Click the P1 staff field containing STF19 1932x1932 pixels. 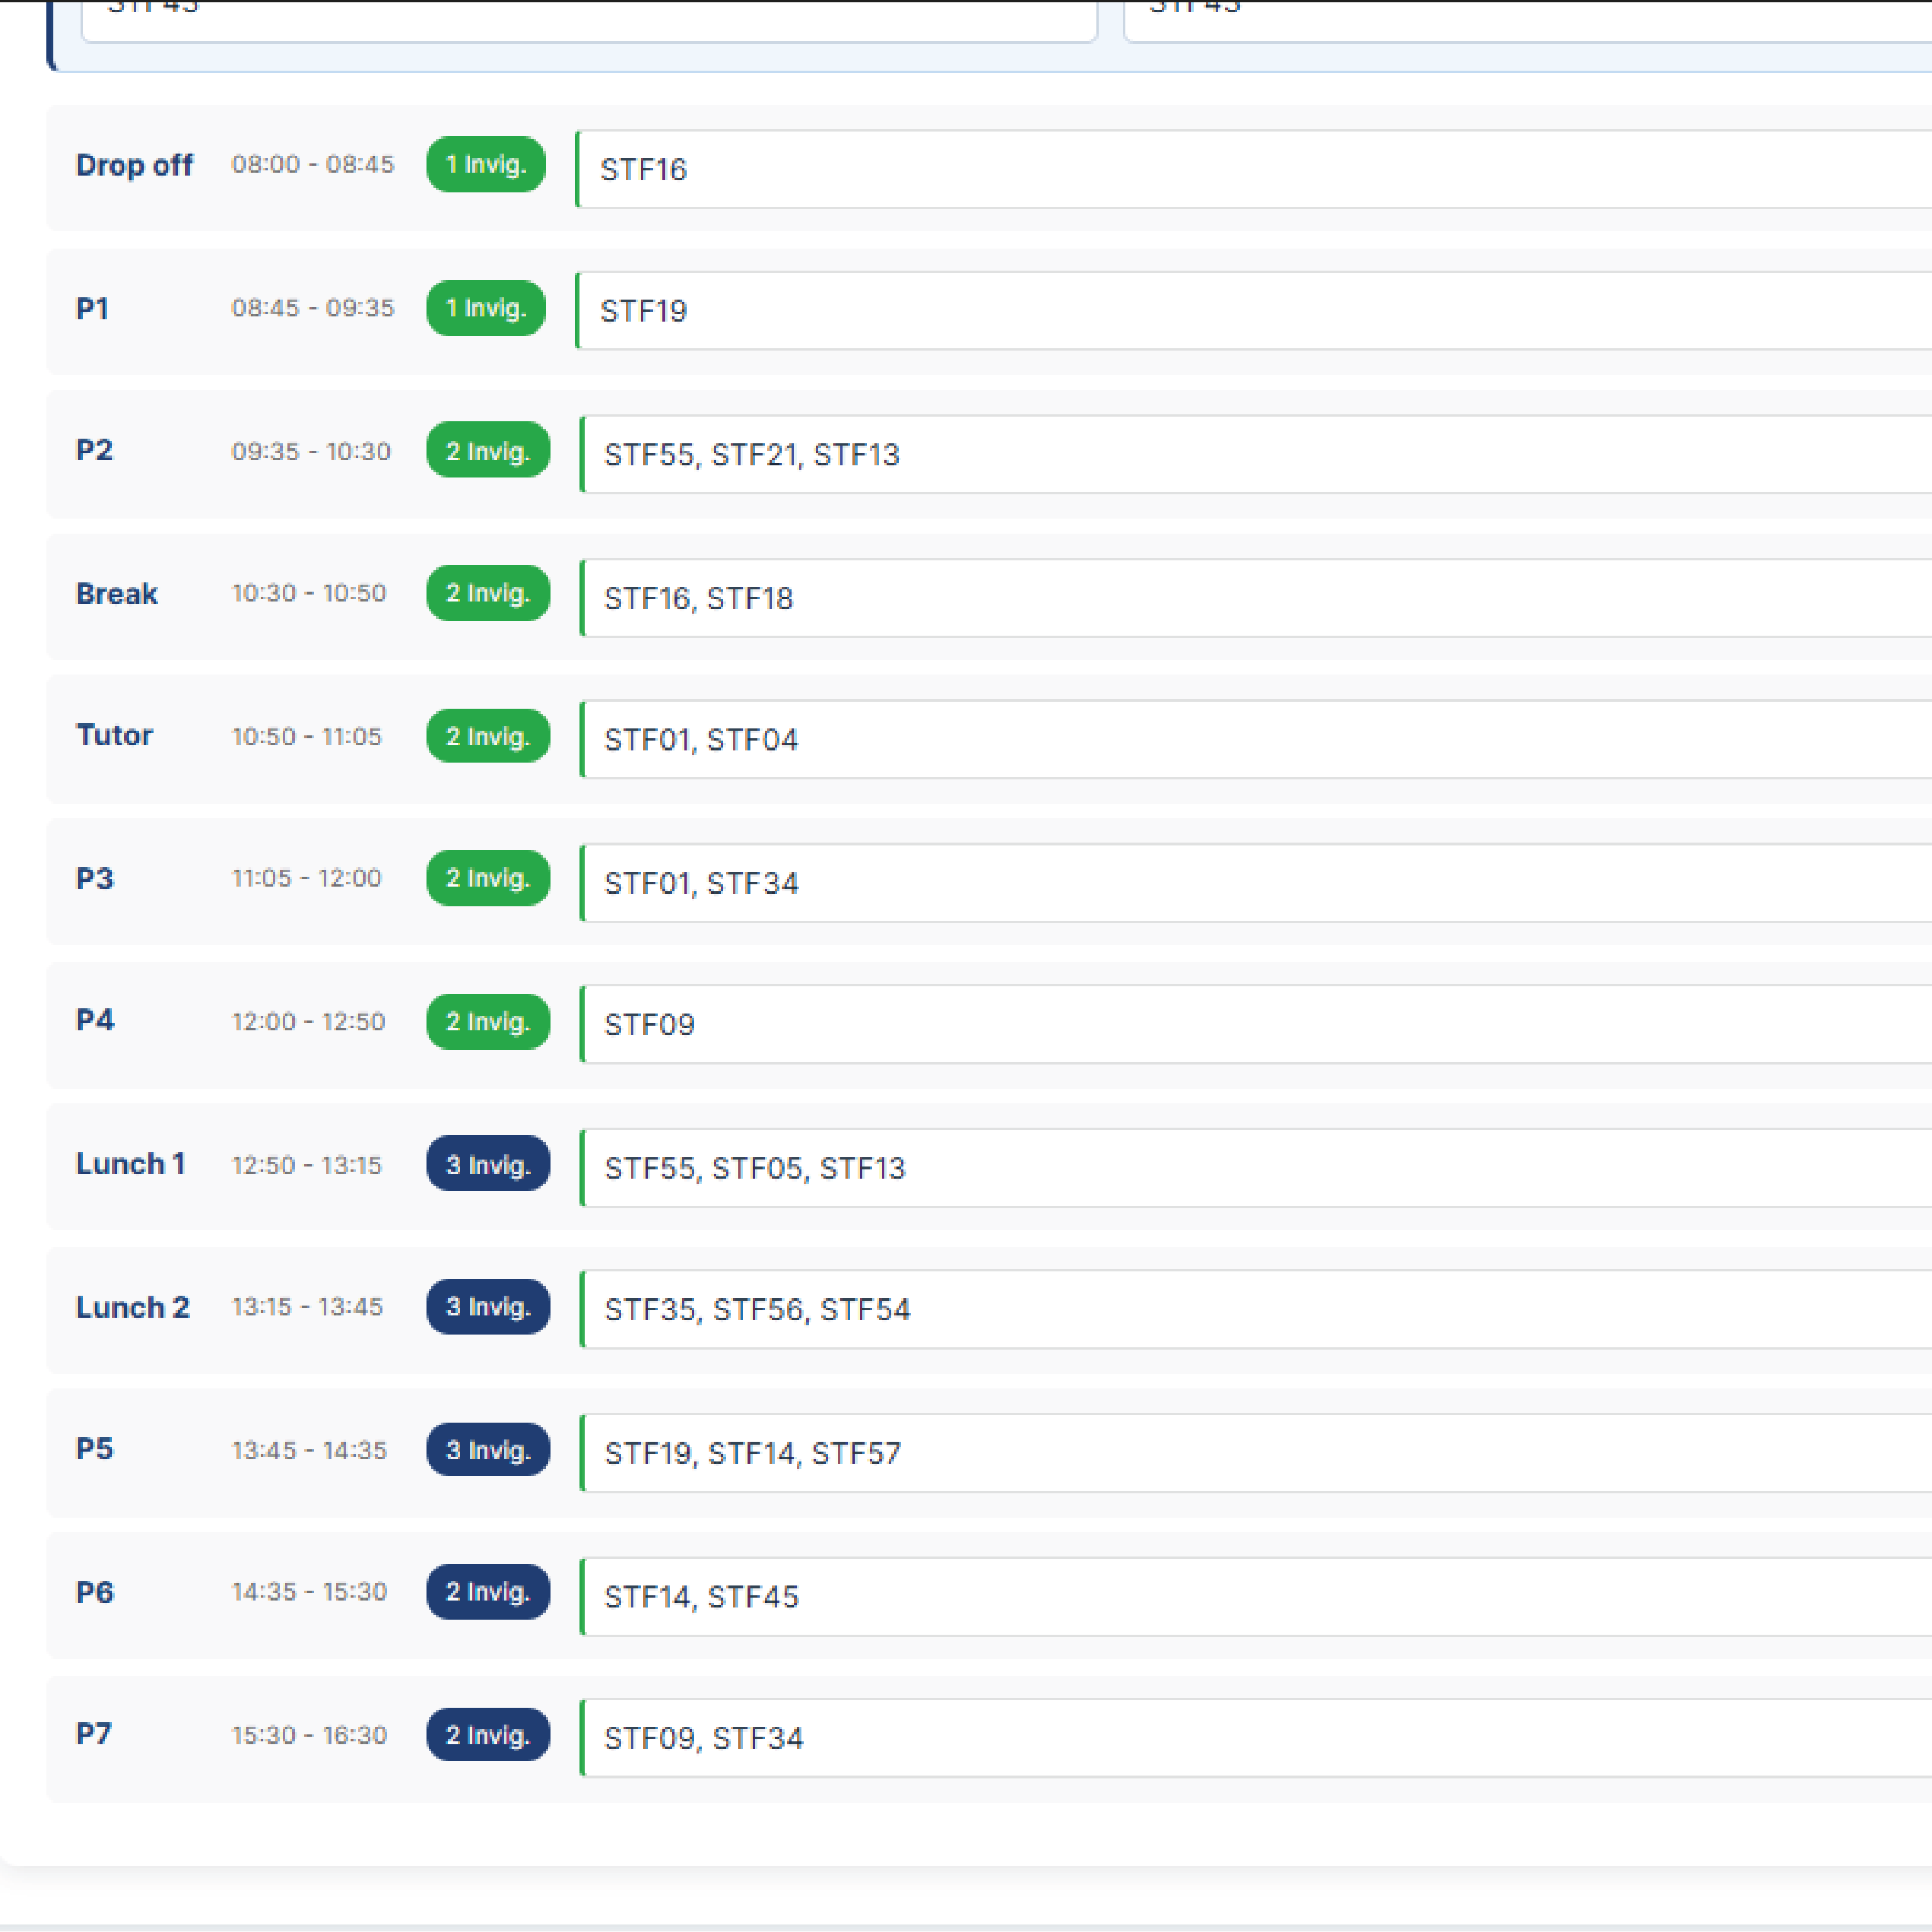point(1254,311)
